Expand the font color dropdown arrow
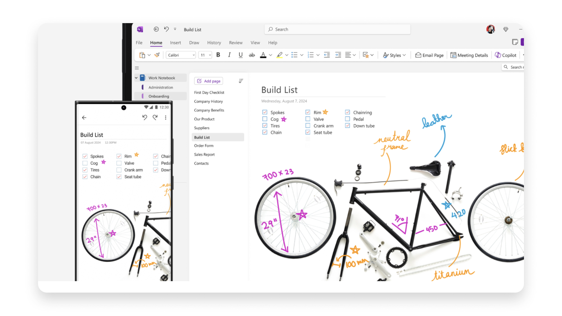Screen dimensions: 562x316 [x=270, y=55]
